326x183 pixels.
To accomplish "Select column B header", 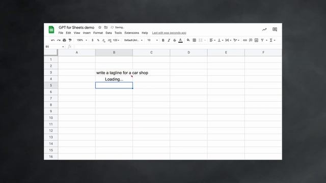I will point(114,52).
